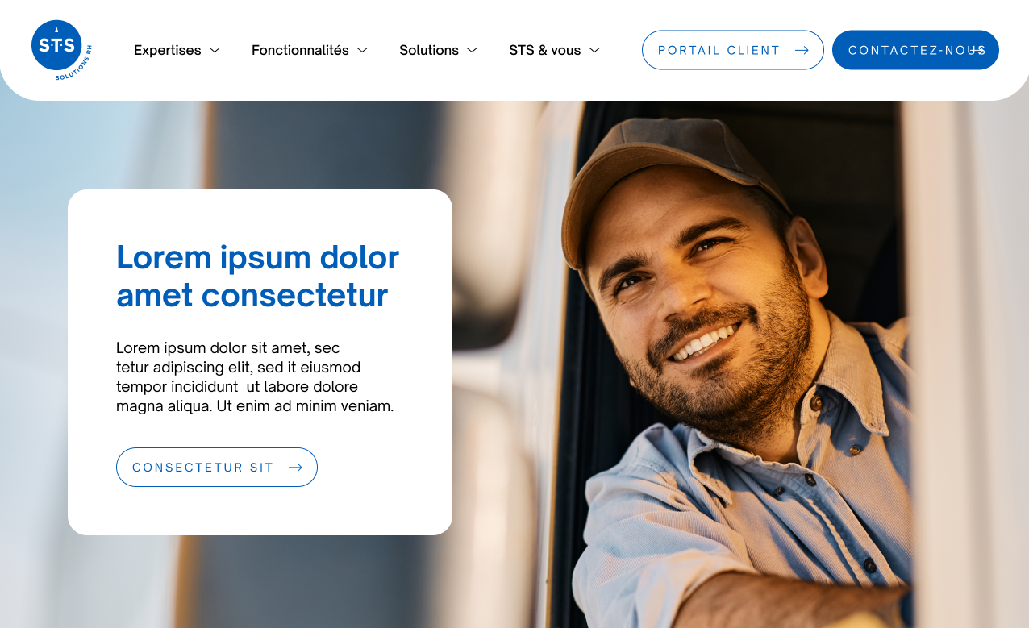The width and height of the screenshot is (1029, 628).
Task: Select the STS & vous navigation label
Action: (545, 50)
